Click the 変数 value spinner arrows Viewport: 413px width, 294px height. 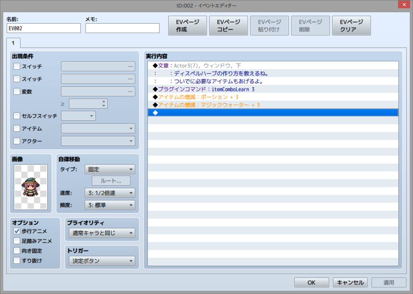click(104, 103)
